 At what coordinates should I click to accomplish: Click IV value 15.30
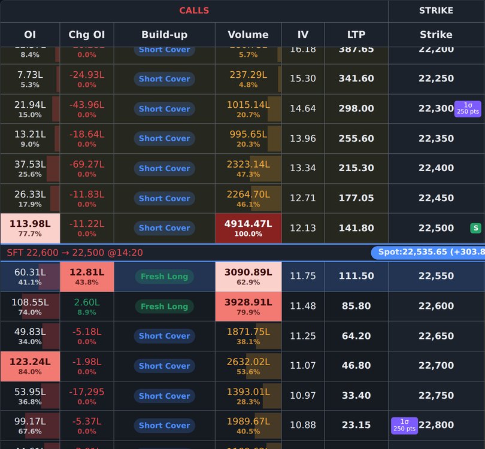[303, 78]
